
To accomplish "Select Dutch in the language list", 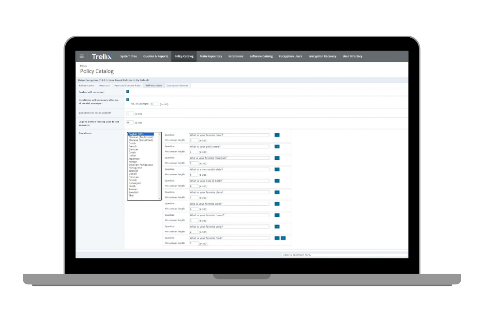I will 132,143.
